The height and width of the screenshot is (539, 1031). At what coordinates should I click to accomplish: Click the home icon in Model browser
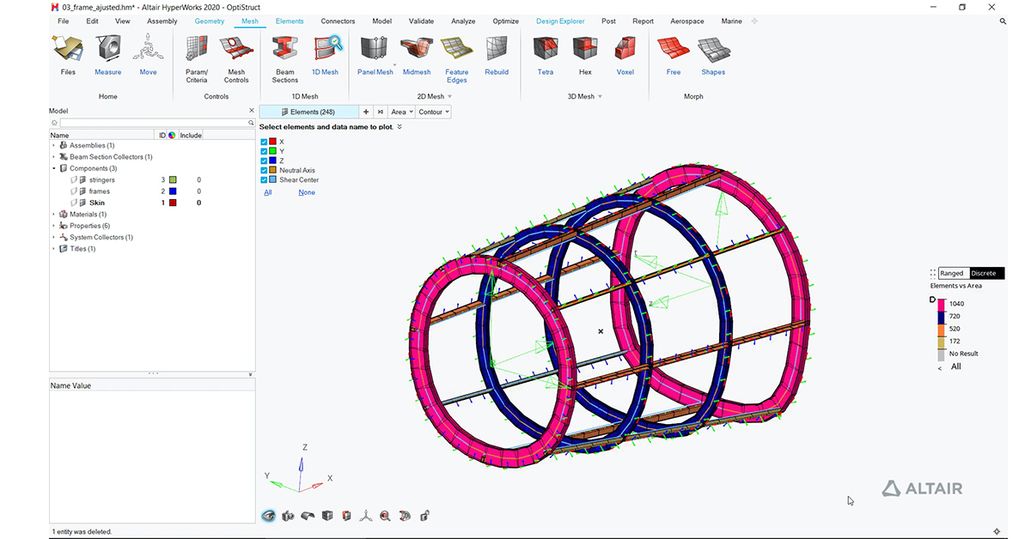pyautogui.click(x=55, y=123)
